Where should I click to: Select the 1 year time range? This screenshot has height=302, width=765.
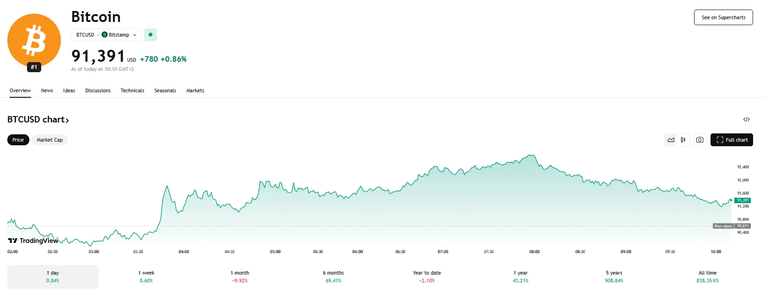pyautogui.click(x=521, y=276)
